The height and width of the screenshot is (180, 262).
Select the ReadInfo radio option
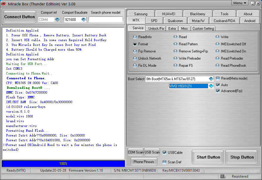[x=135, y=37]
